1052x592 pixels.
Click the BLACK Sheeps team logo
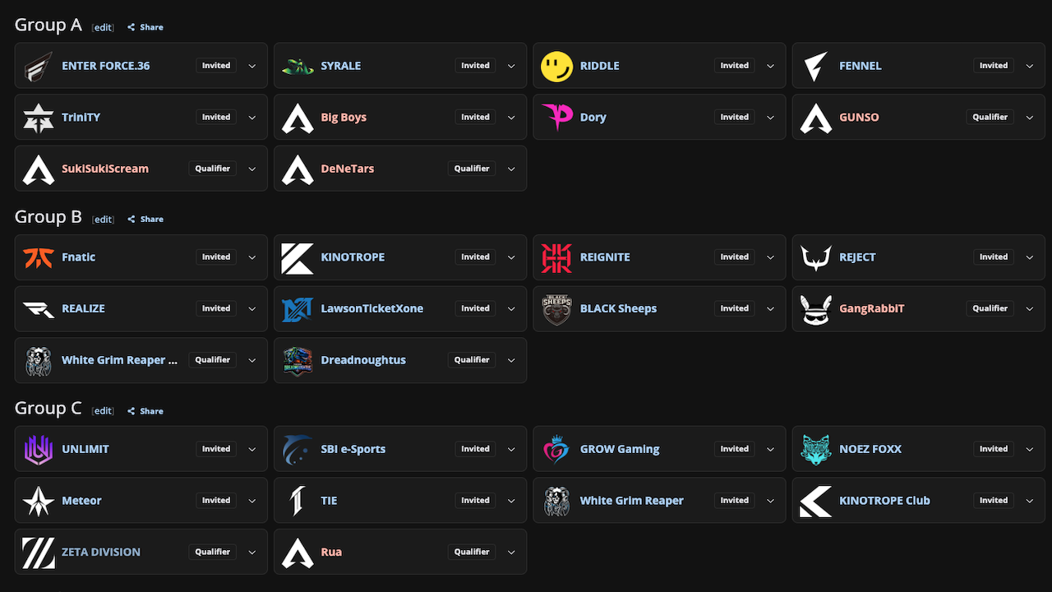point(556,309)
